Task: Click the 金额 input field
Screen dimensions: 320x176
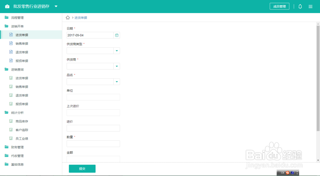Action: tap(93, 159)
